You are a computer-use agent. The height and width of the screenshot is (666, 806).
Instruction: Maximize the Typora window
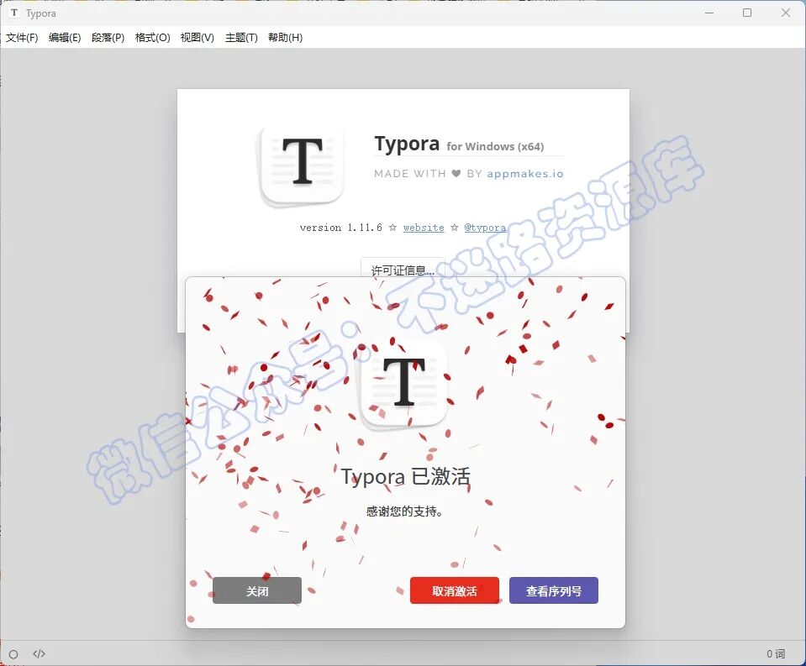(x=747, y=13)
